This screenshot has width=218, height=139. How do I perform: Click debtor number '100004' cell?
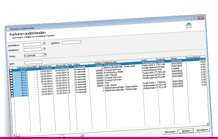(99, 73)
